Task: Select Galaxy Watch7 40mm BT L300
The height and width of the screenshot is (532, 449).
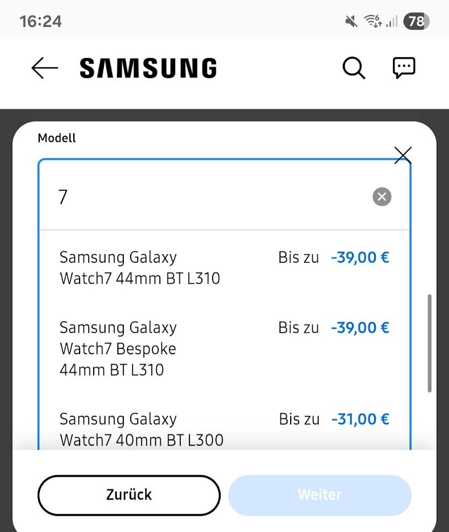Action: point(141,429)
